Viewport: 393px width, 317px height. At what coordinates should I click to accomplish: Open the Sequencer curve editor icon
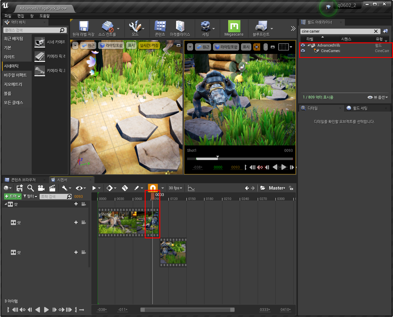tap(191, 188)
